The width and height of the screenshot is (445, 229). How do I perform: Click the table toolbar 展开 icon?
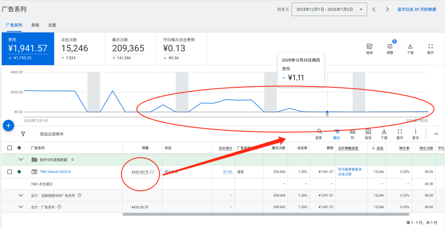point(400,131)
